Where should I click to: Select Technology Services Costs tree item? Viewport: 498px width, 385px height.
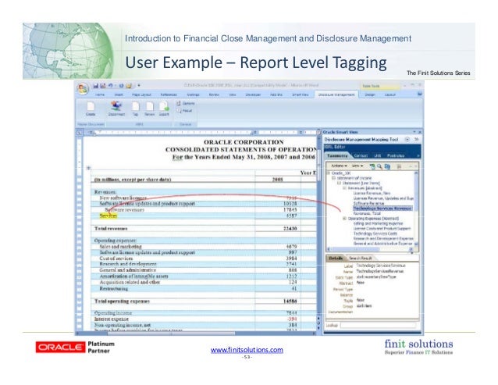(375, 233)
